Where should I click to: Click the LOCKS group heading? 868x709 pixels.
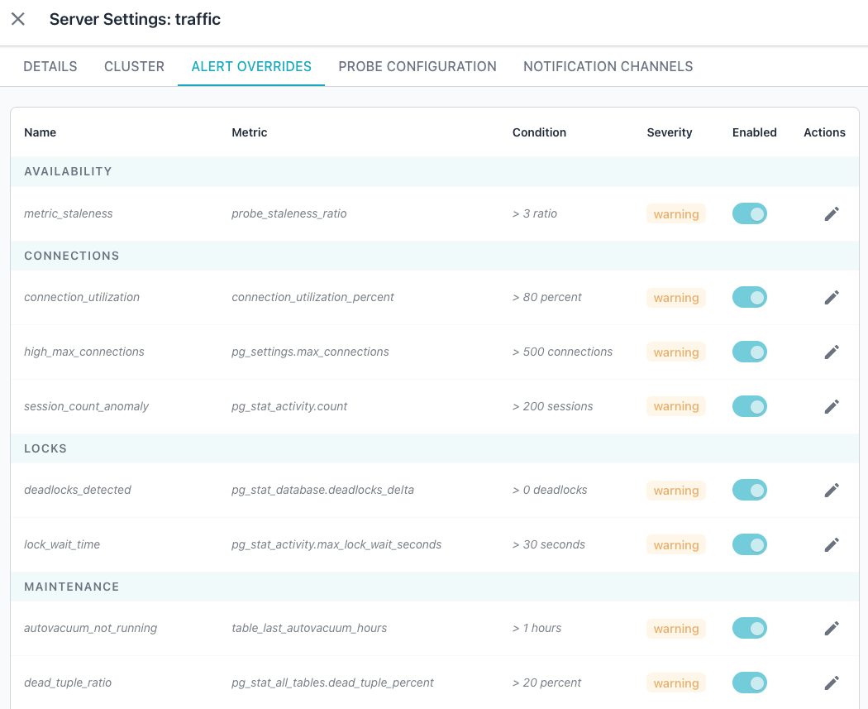point(45,448)
